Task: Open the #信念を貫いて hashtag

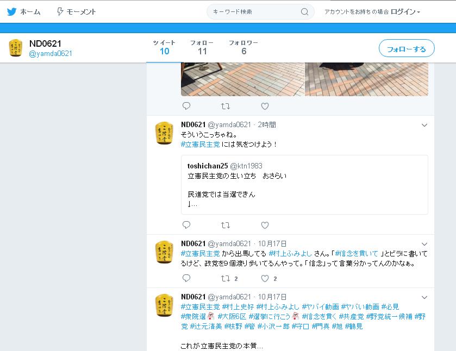Action: click(357, 254)
